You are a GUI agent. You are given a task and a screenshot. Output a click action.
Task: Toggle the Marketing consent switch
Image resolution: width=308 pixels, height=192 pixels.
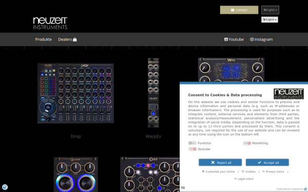point(247,143)
